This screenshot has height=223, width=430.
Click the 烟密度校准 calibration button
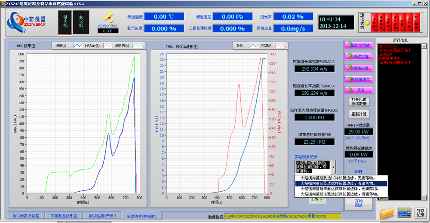359,45
